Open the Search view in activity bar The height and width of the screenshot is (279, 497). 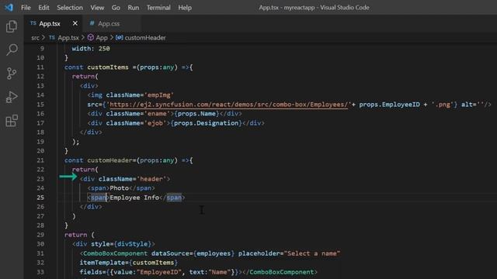[x=12, y=50]
